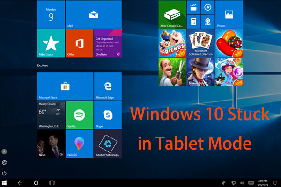Screen dimensions: 281x187
Task: Open Settings gear in the sidebar
Action: 4,162
